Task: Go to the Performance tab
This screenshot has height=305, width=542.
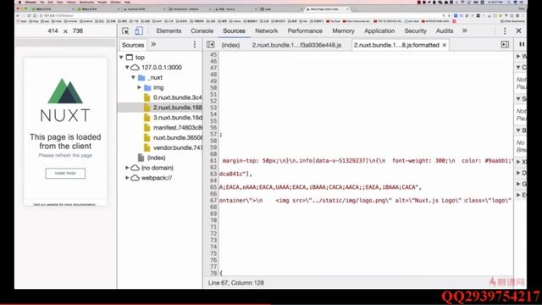Action: pos(305,30)
